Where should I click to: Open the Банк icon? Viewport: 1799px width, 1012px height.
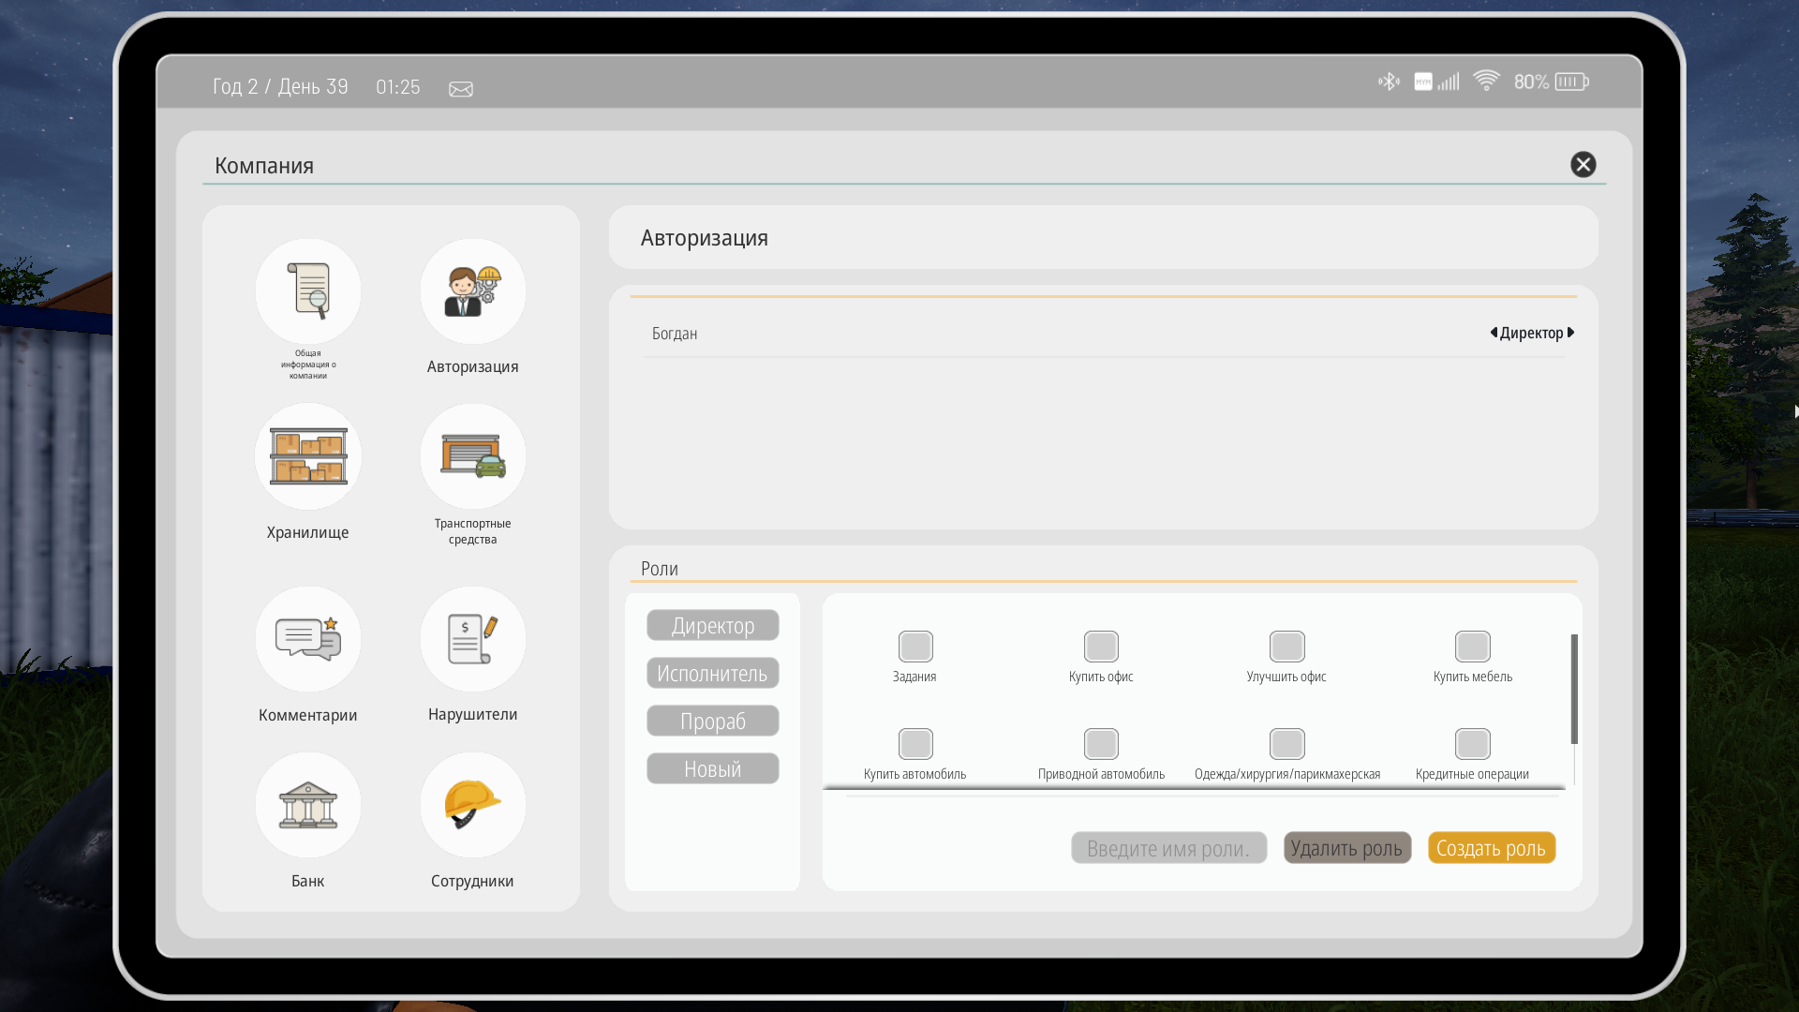point(307,805)
